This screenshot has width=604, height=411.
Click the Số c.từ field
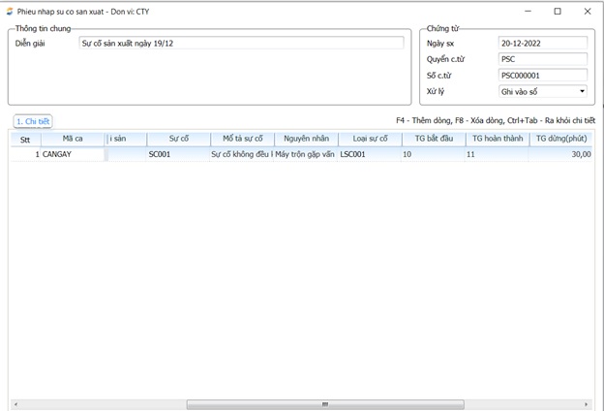542,76
